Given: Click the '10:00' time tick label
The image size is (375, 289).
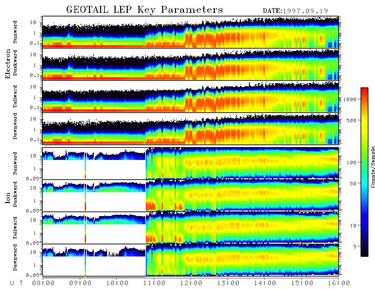Looking at the screenshot, I should [x=117, y=283].
